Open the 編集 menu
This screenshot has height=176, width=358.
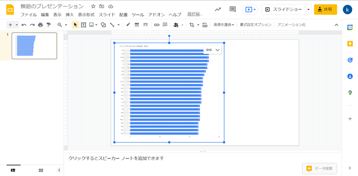point(45,15)
